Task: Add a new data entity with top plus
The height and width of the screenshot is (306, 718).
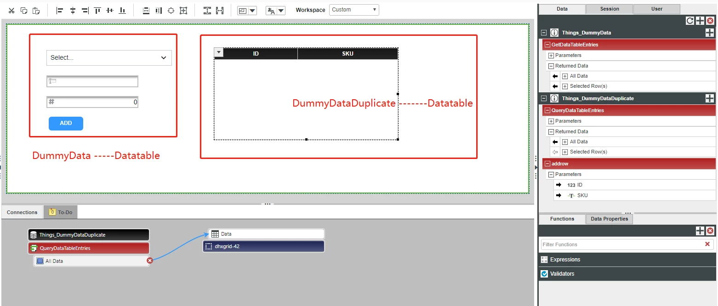Action: [700, 21]
